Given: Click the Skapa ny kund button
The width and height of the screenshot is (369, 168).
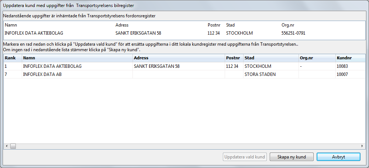Looking at the screenshot, I should coord(292,157).
